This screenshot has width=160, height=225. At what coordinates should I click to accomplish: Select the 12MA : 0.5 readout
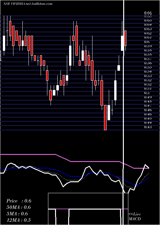coord(19,220)
